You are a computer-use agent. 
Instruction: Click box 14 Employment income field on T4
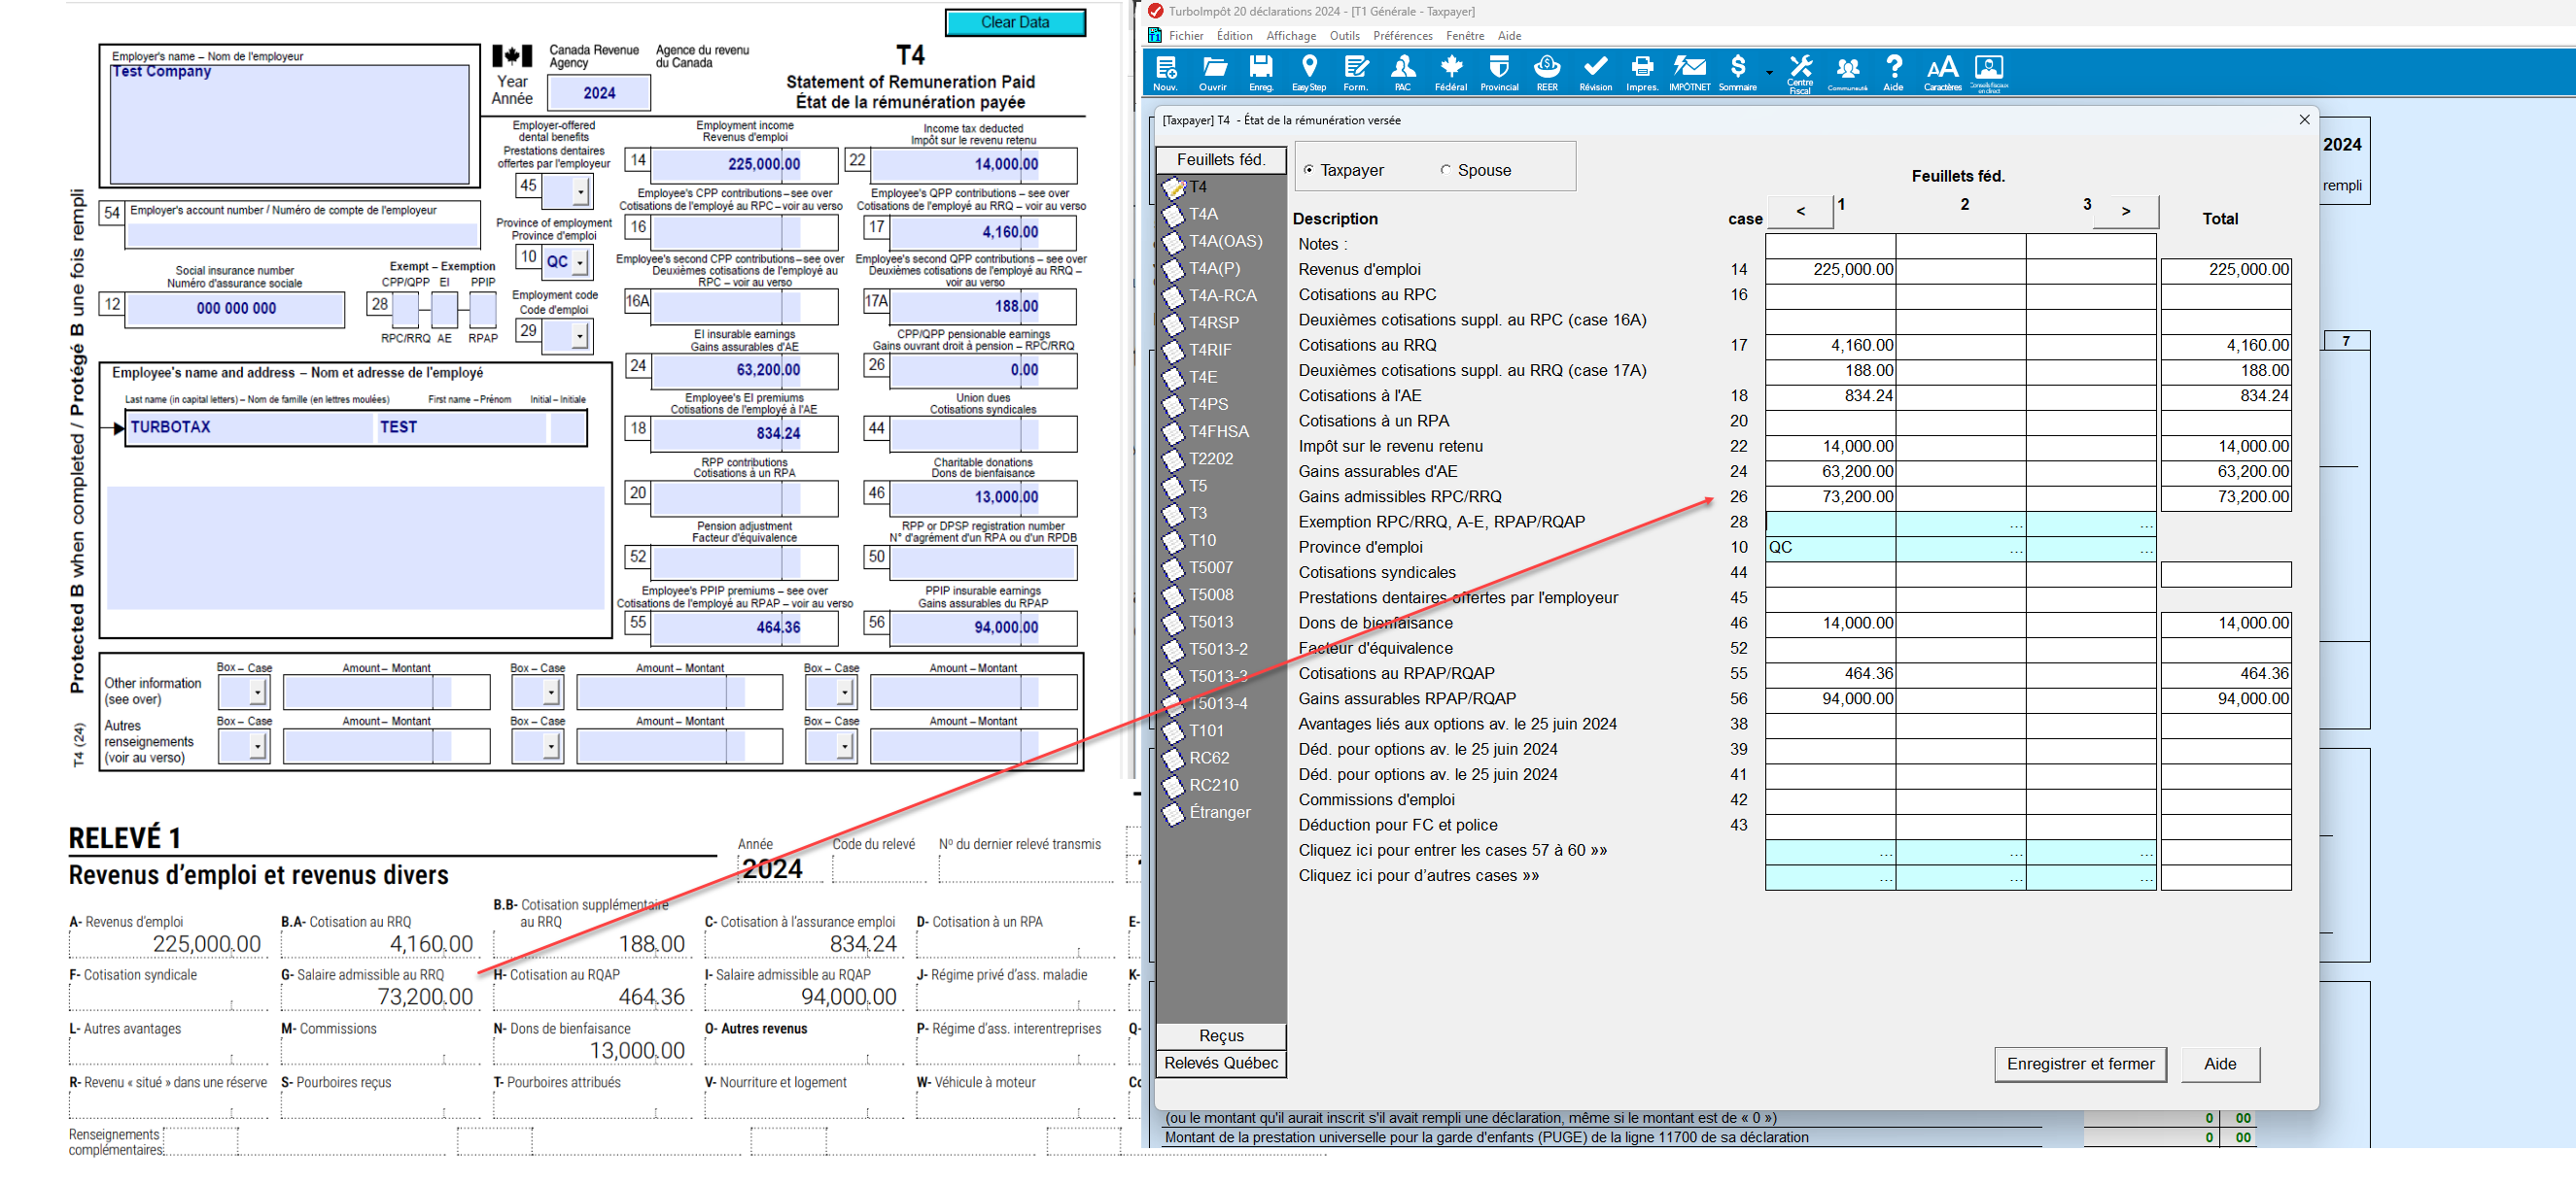[x=745, y=164]
